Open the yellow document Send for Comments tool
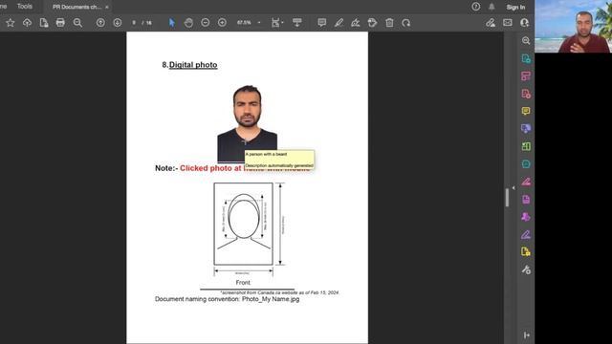The height and width of the screenshot is (344, 612). click(x=526, y=252)
